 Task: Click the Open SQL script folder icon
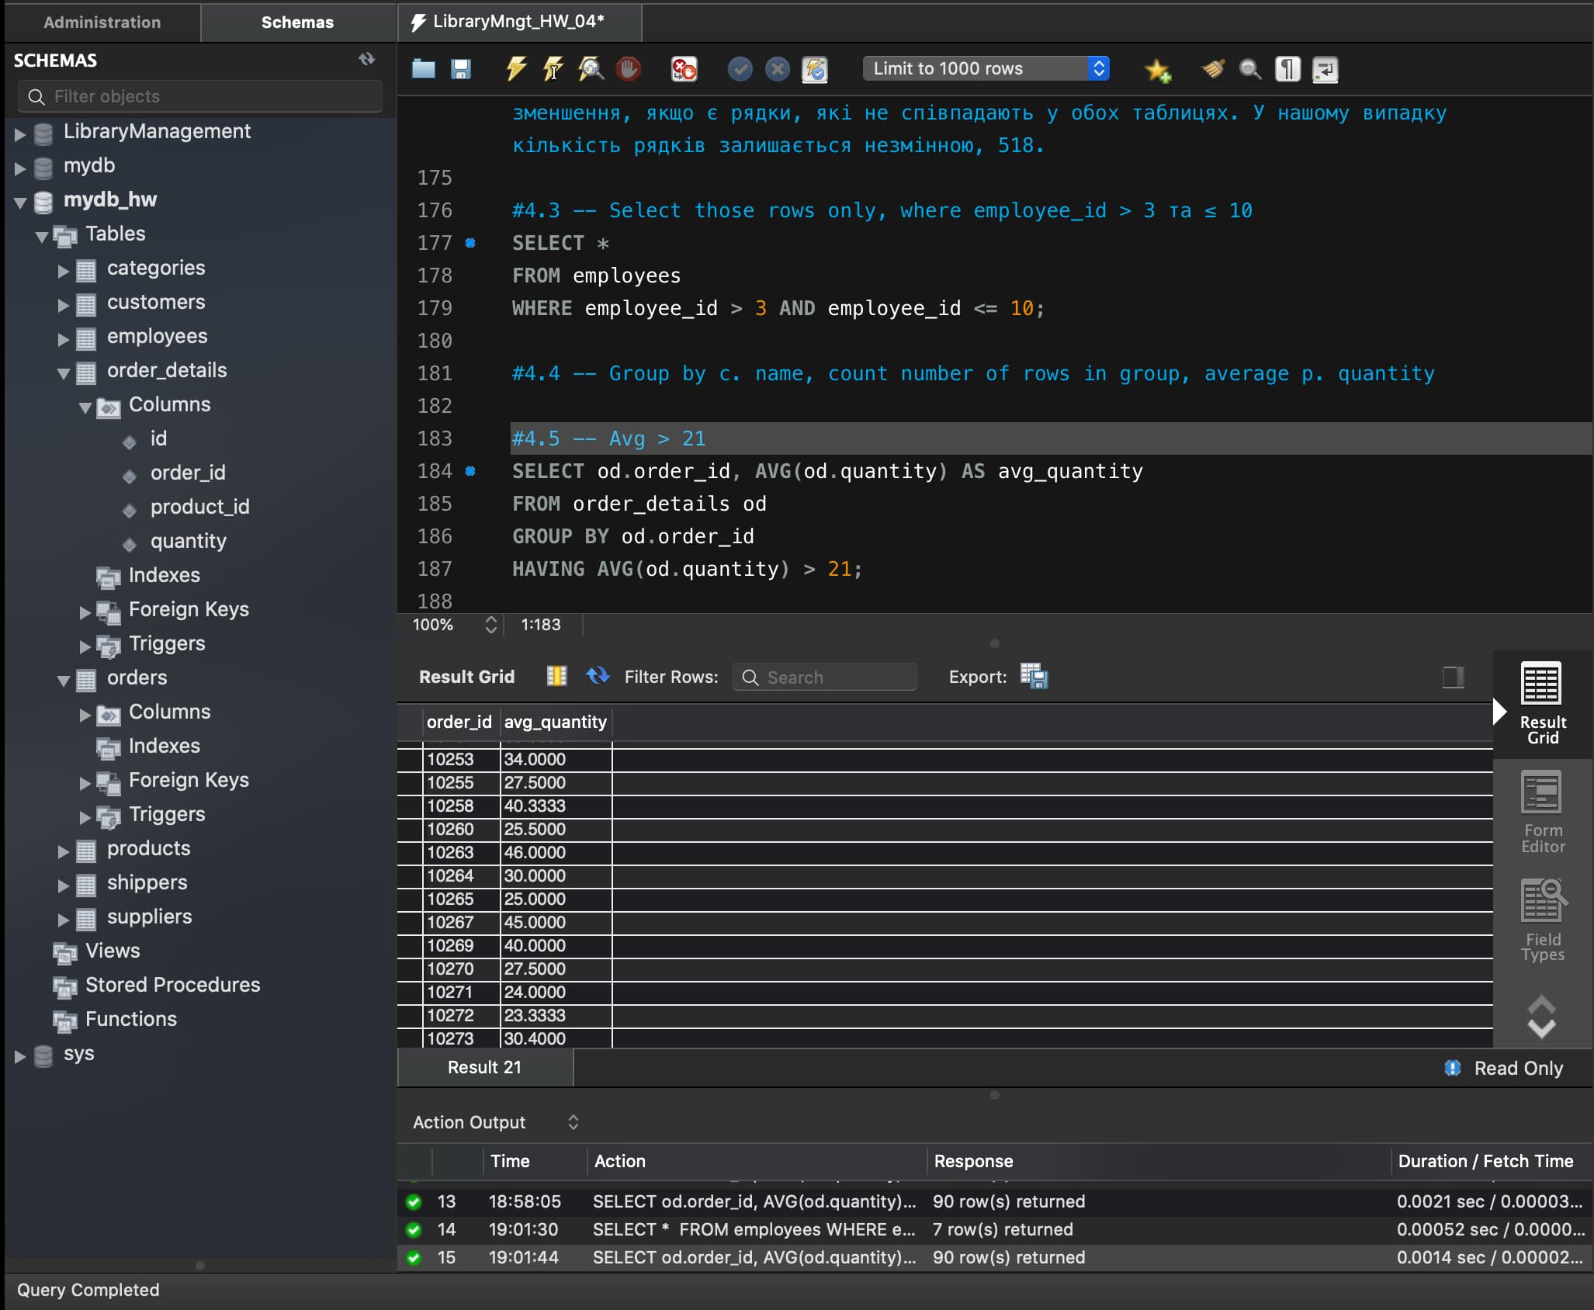click(x=423, y=69)
